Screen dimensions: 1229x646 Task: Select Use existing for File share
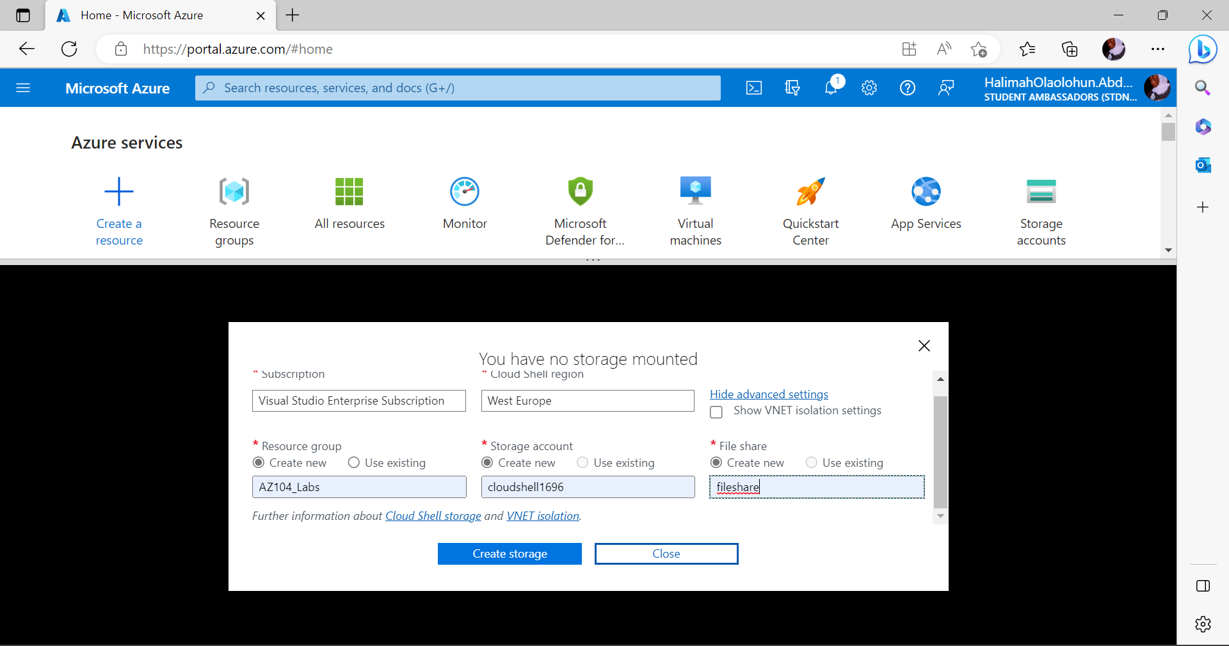(811, 462)
